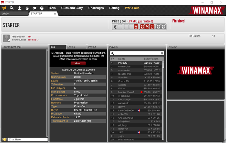Open the emoji smiley in chat
This screenshot has width=226, height=143.
pyautogui.click(x=5, y=139)
